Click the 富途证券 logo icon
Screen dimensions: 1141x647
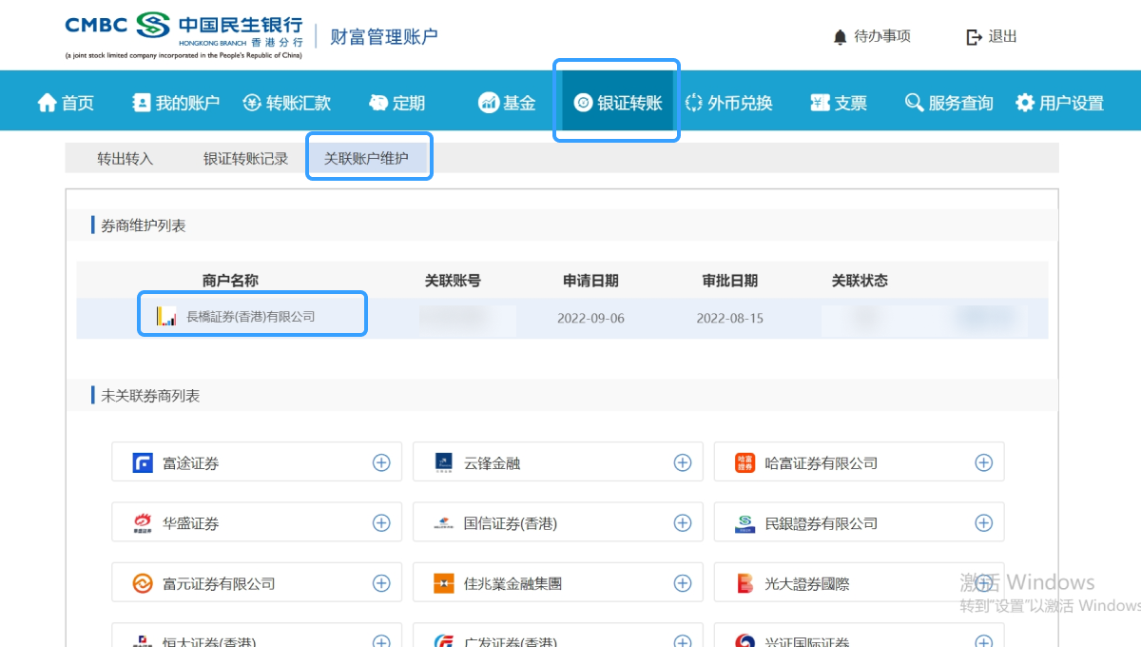144,463
